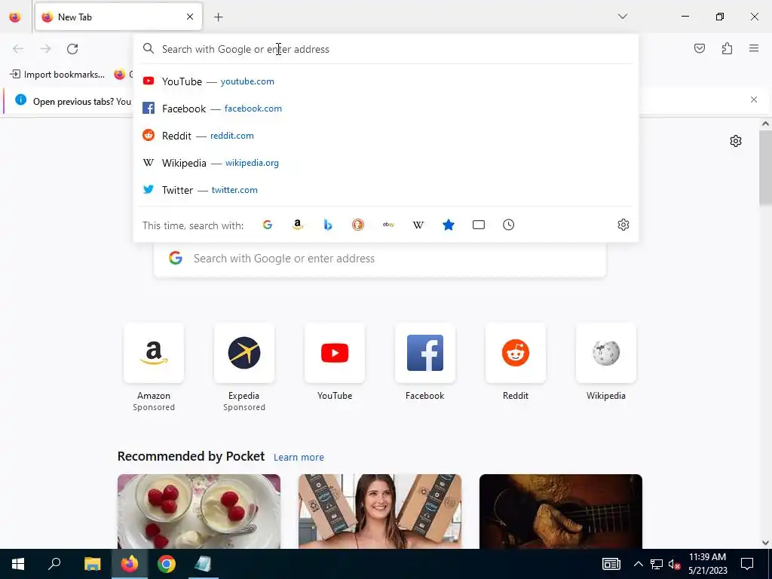Open the Extensions puzzle icon

point(727,48)
